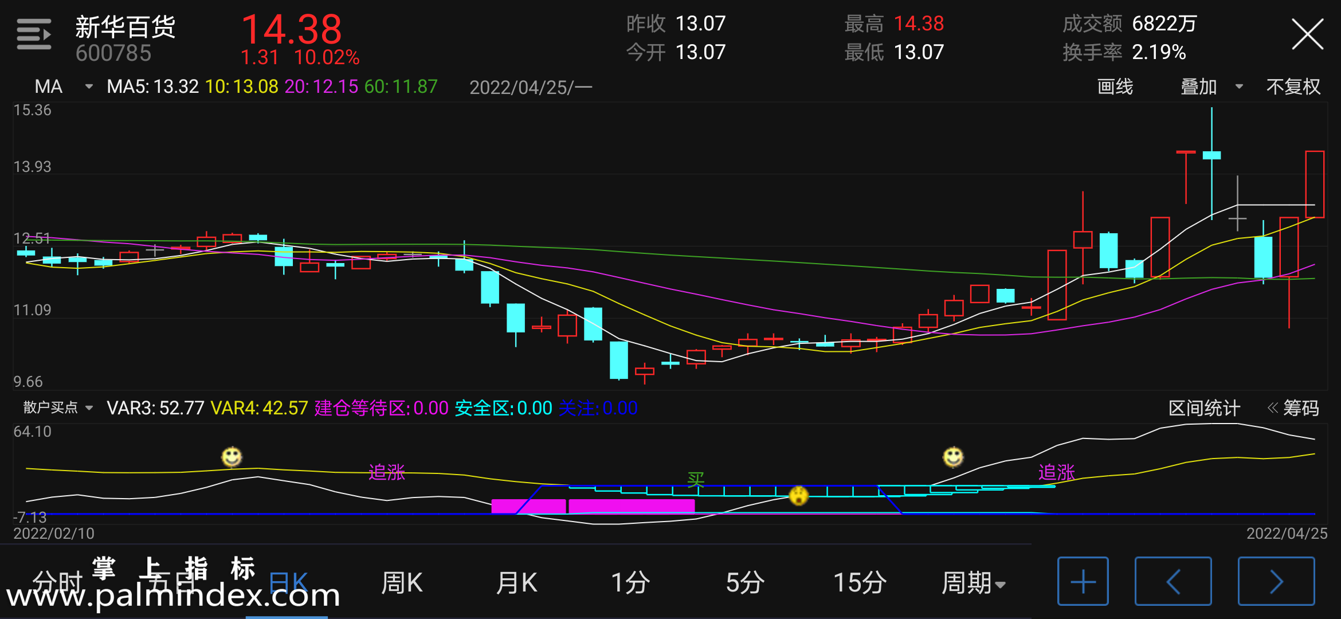1341x619 pixels.
Task: Click the 安全区: 0.00 label
Action: coord(503,408)
